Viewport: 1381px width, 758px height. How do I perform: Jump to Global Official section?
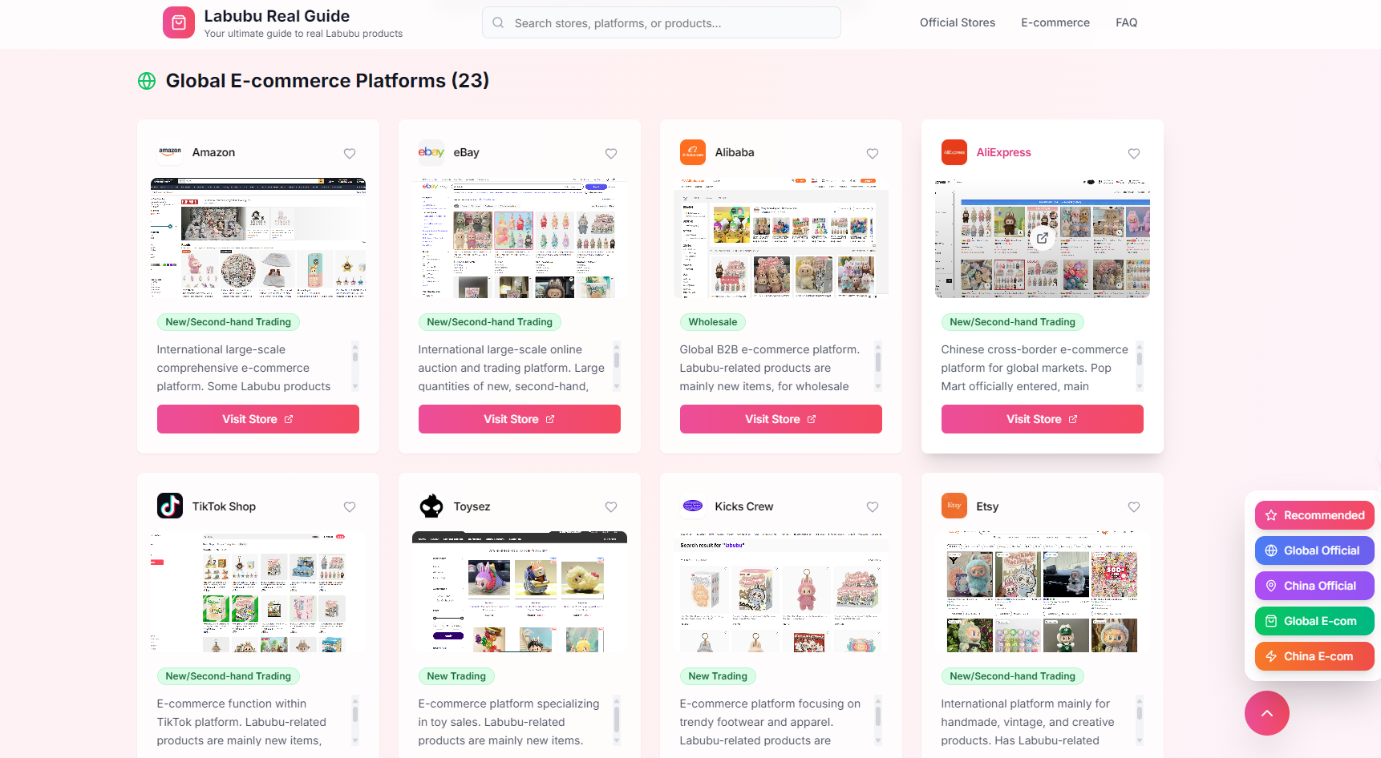click(x=1314, y=550)
